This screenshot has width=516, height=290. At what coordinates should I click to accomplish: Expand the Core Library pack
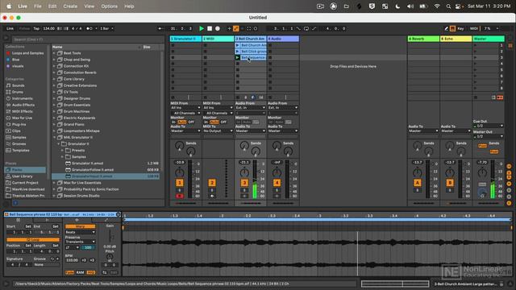[x=54, y=79]
